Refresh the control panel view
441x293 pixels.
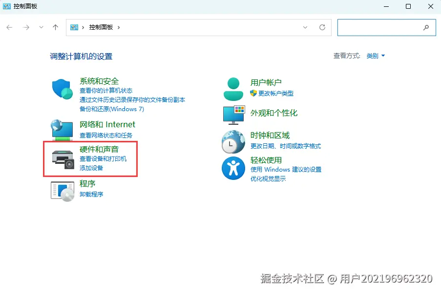(x=322, y=27)
